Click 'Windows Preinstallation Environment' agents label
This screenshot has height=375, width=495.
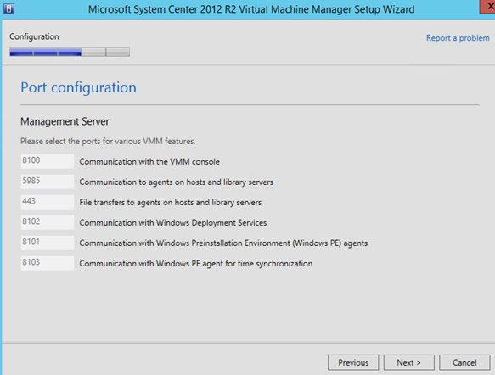[x=223, y=243]
